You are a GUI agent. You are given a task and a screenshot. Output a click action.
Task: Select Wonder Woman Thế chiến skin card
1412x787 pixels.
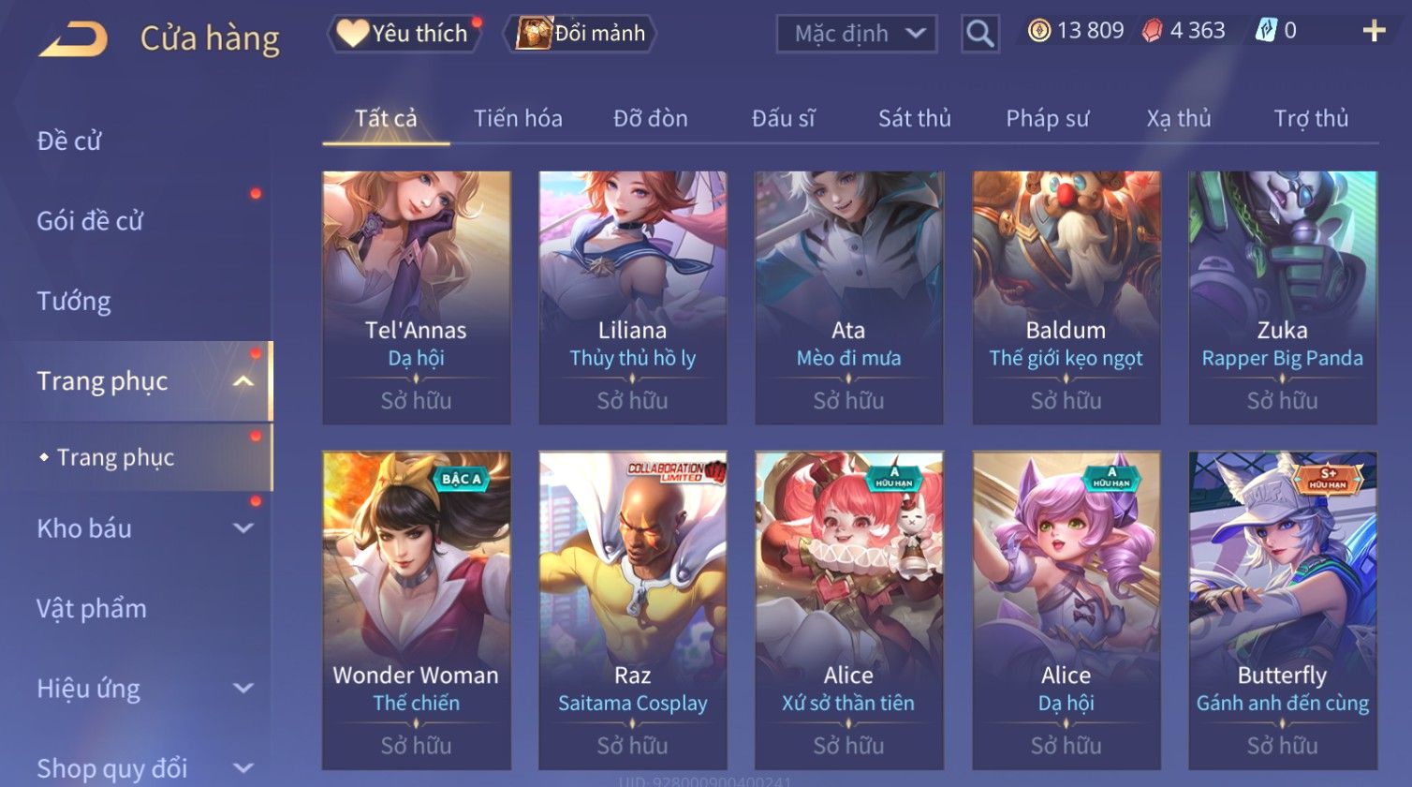(x=417, y=610)
